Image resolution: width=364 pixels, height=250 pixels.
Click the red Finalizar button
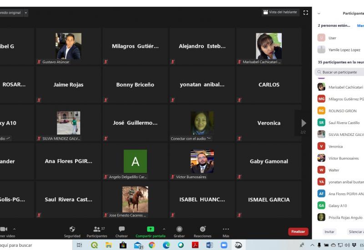coord(298,231)
